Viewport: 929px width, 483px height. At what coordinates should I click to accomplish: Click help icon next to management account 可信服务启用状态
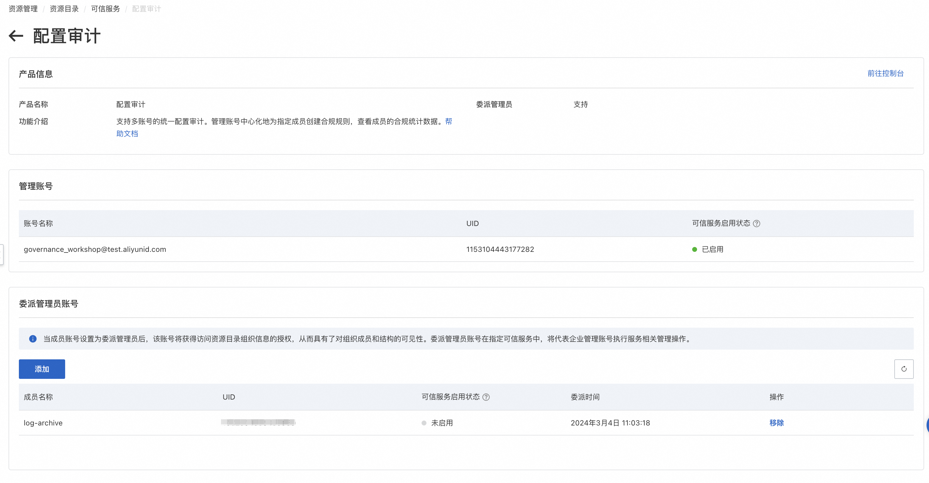point(757,223)
